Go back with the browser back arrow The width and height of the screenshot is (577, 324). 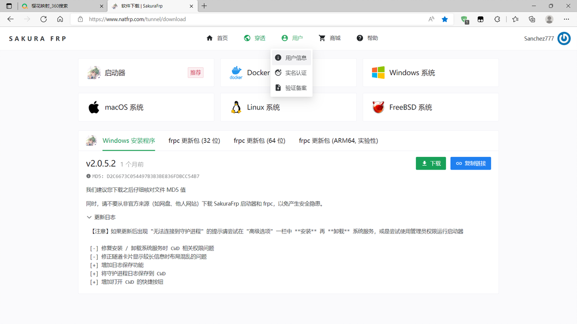(x=10, y=19)
